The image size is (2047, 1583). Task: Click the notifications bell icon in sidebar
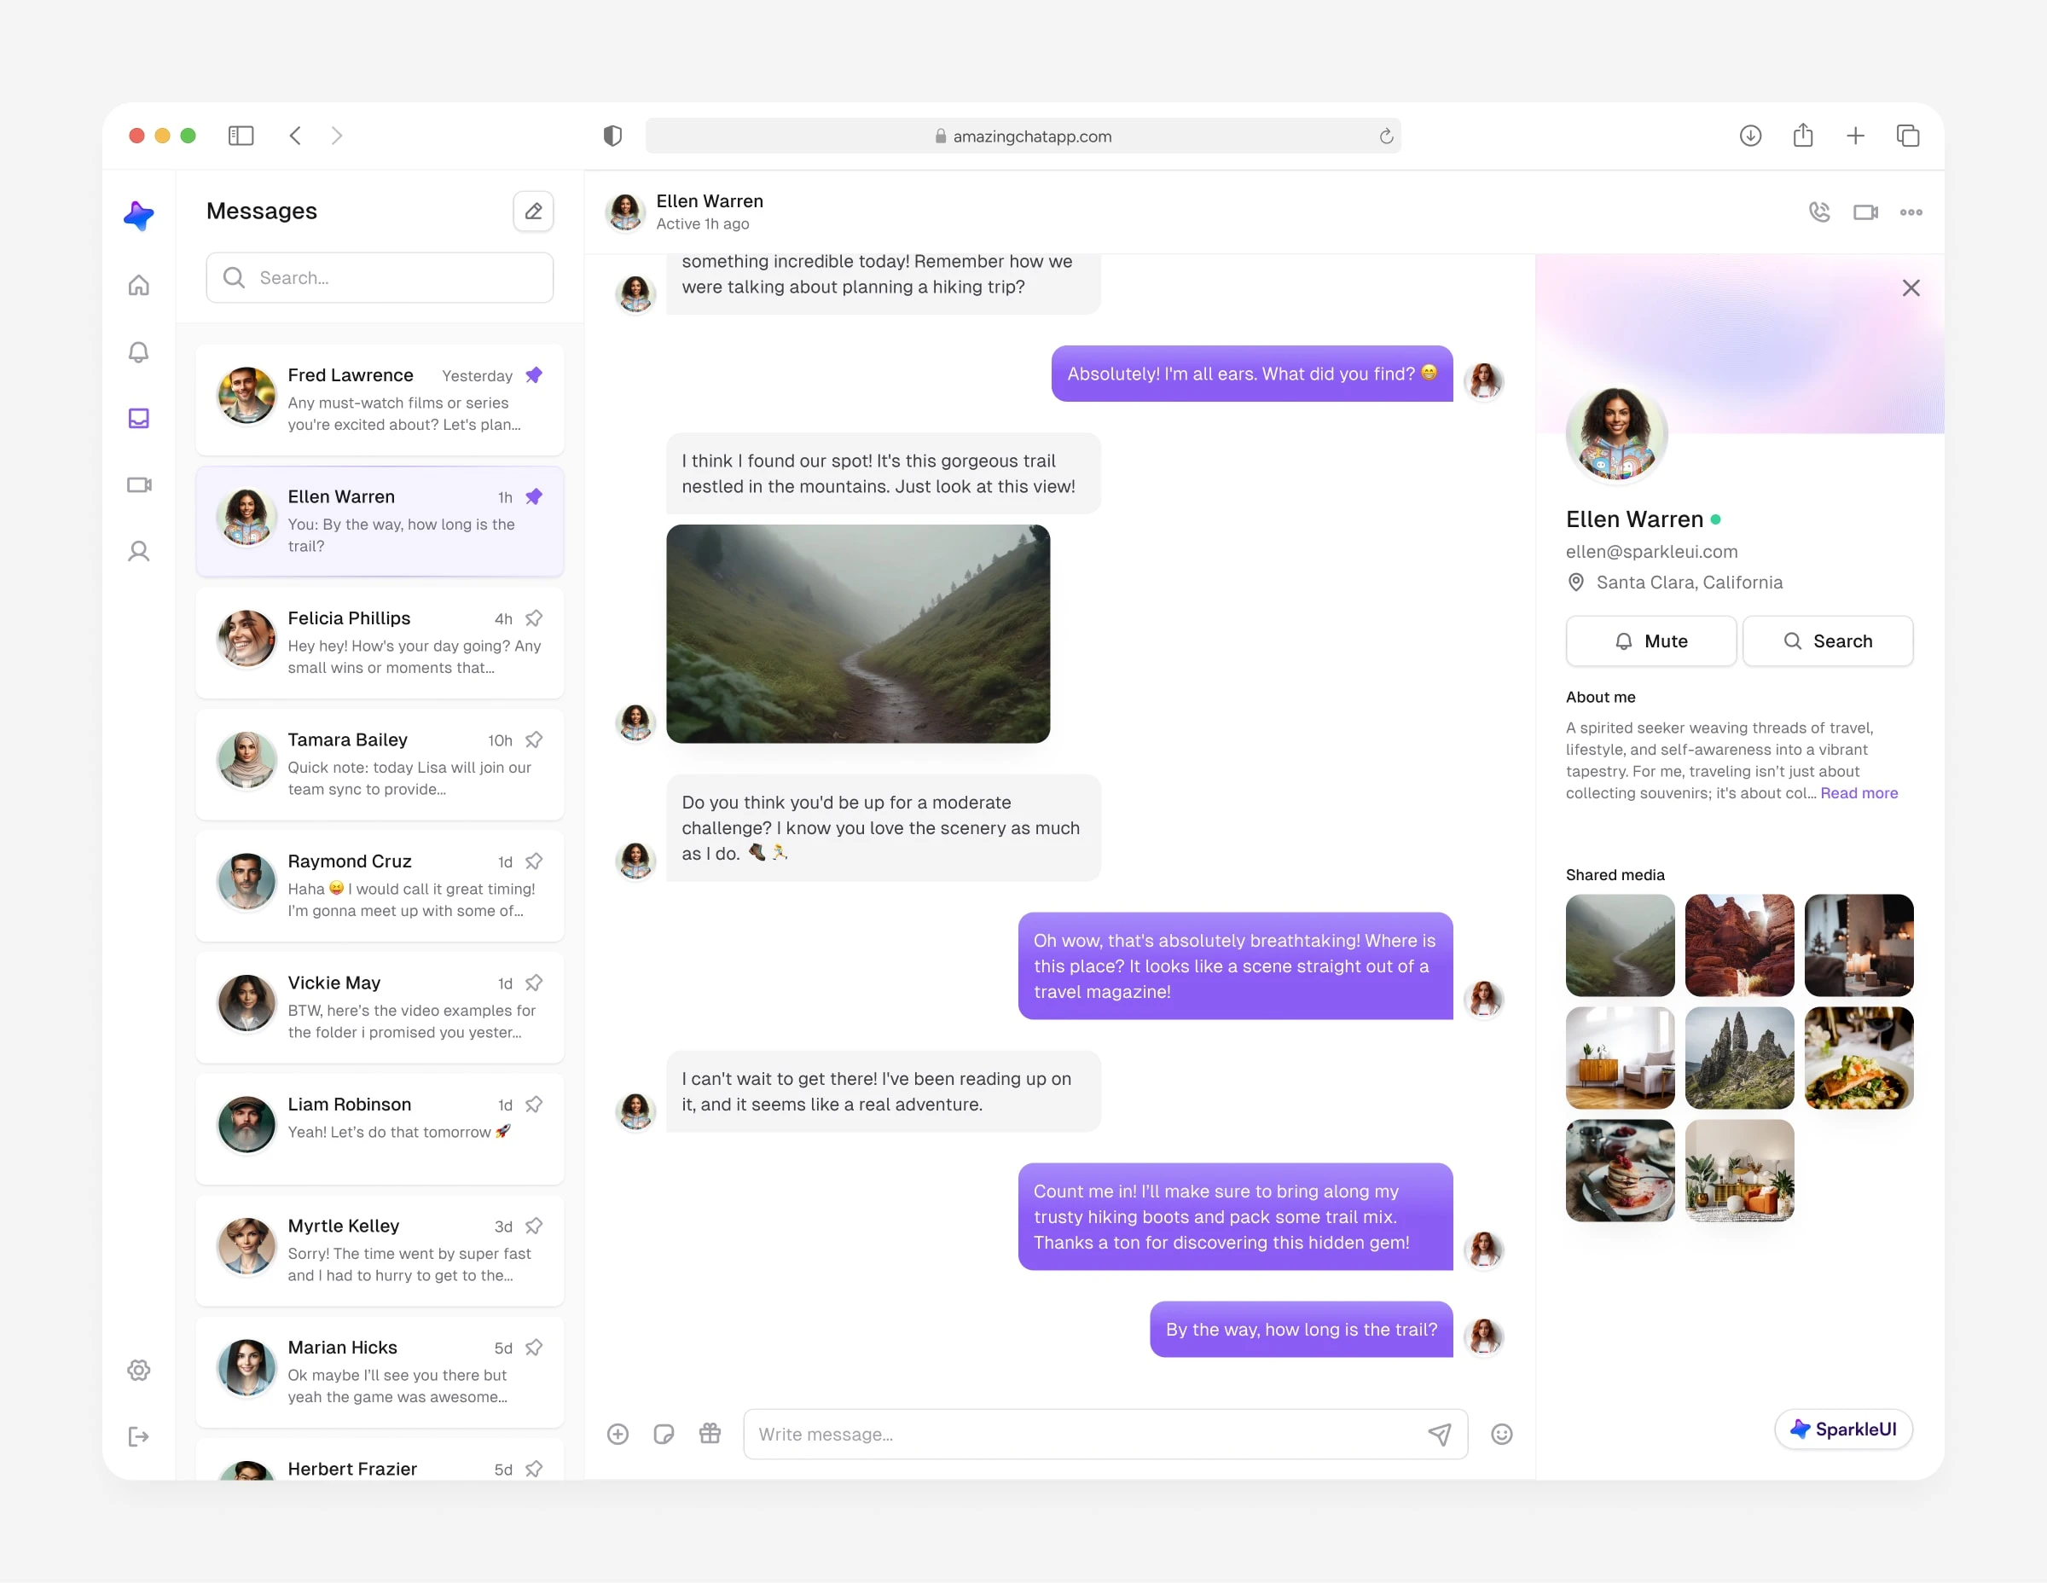tap(140, 352)
